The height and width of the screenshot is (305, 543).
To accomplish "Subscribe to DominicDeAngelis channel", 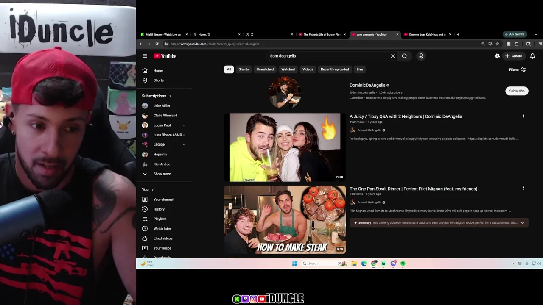I will click(x=517, y=91).
